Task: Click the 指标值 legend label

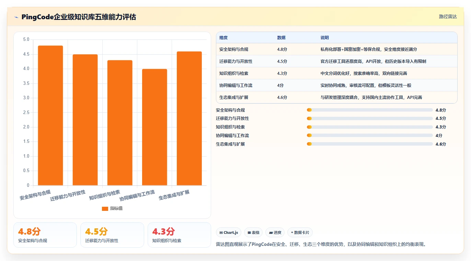Action: pyautogui.click(x=116, y=208)
